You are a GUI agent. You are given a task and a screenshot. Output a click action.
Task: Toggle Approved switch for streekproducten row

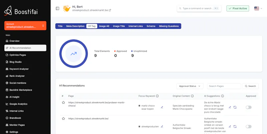(x=249, y=127)
